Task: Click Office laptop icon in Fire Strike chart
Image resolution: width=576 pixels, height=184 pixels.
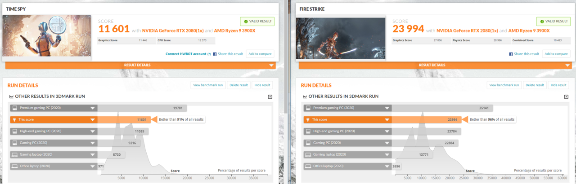Action: click(x=308, y=166)
